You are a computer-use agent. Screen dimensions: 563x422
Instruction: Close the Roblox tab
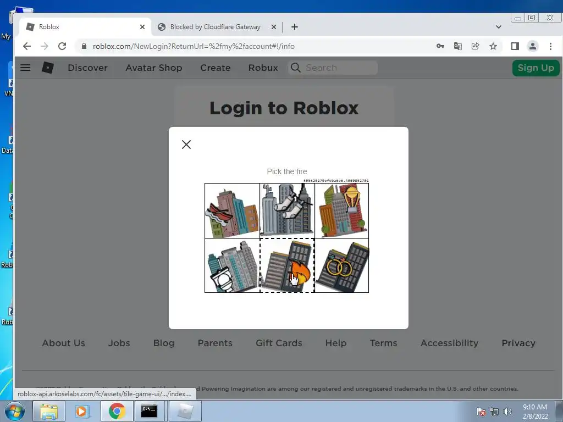(142, 27)
